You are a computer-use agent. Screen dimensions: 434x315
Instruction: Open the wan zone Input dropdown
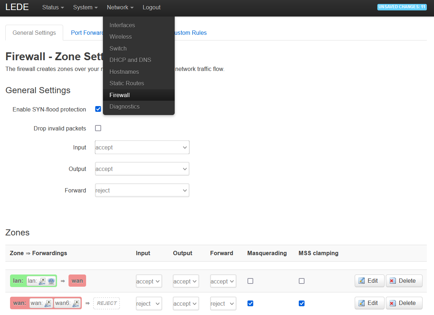149,304
